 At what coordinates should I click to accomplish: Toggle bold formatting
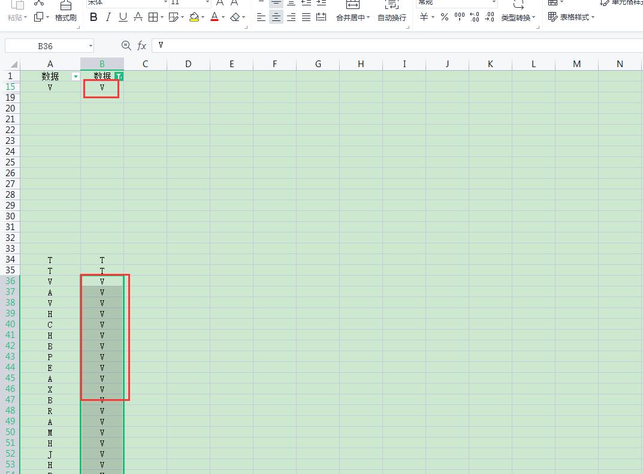[93, 17]
